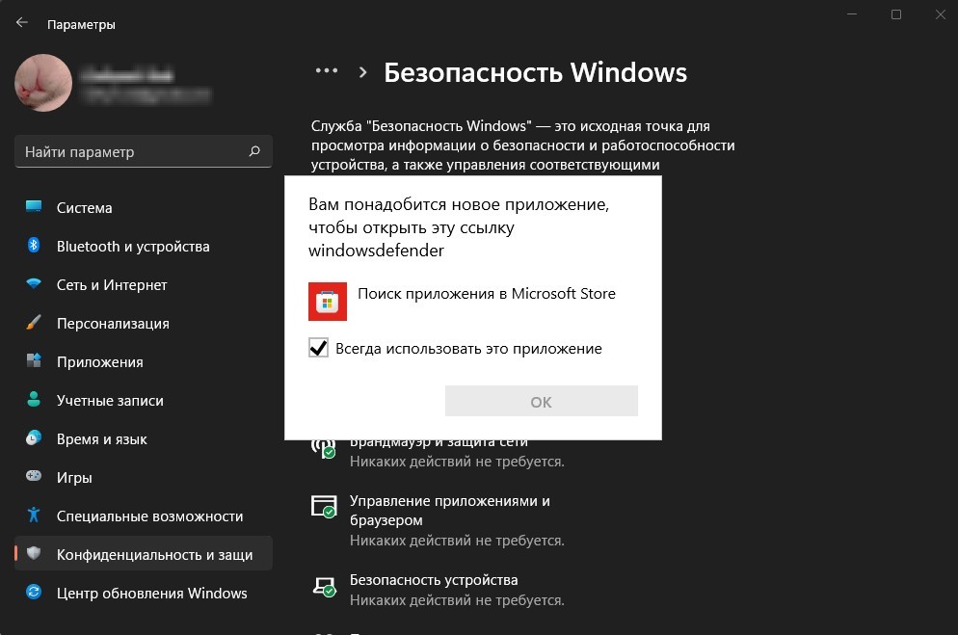Click the 'Безопасность Windows' page heading
The image size is (958, 635).
coord(535,72)
